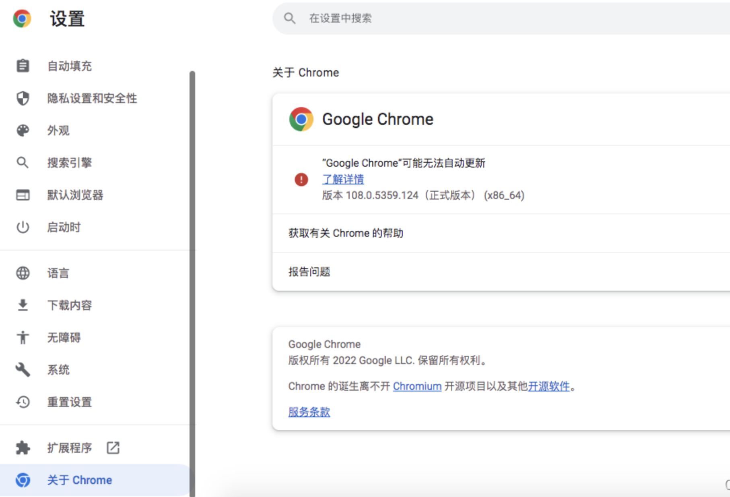
Task: Click the 开源软件 link
Action: pyautogui.click(x=549, y=386)
